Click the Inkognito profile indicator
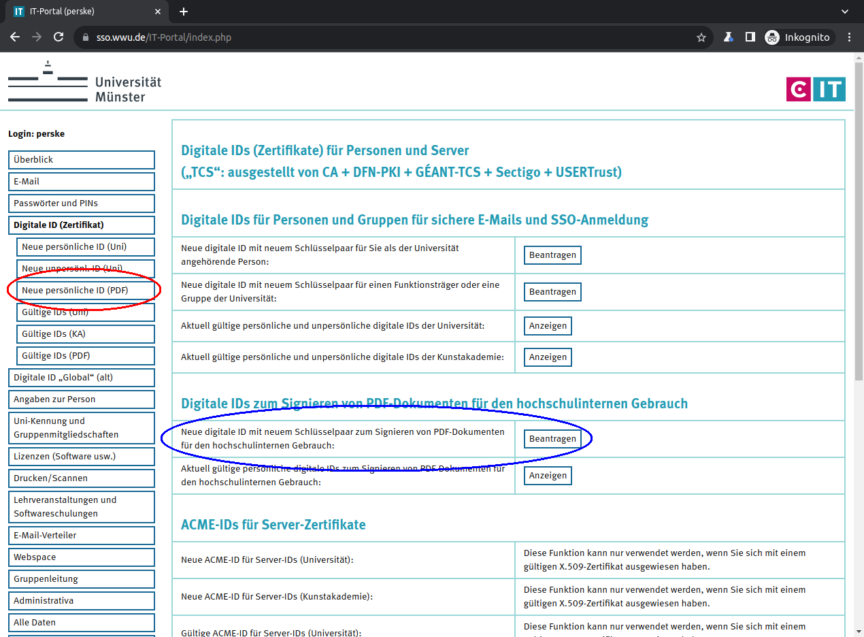The width and height of the screenshot is (864, 637). (799, 37)
